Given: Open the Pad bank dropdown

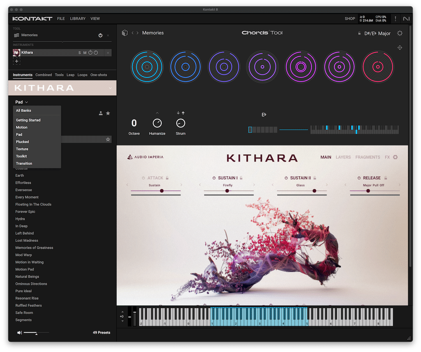Looking at the screenshot, I should pyautogui.click(x=21, y=102).
